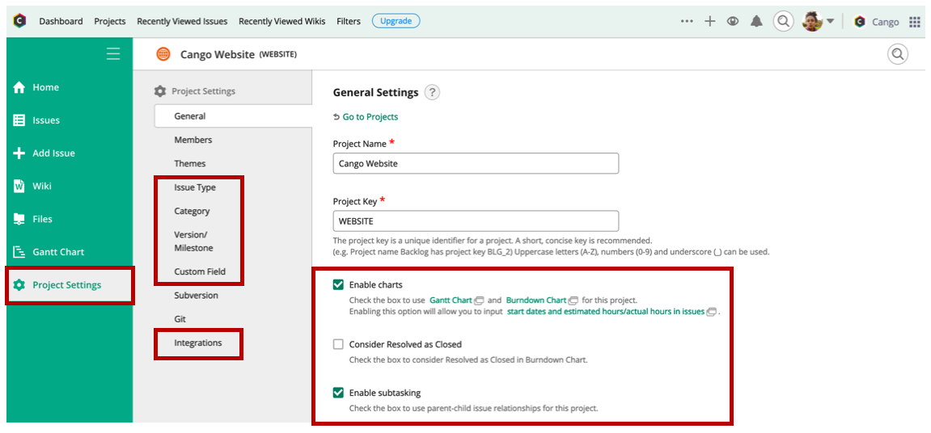Click the Wiki document icon in sidebar
931x433 pixels.
click(x=19, y=187)
